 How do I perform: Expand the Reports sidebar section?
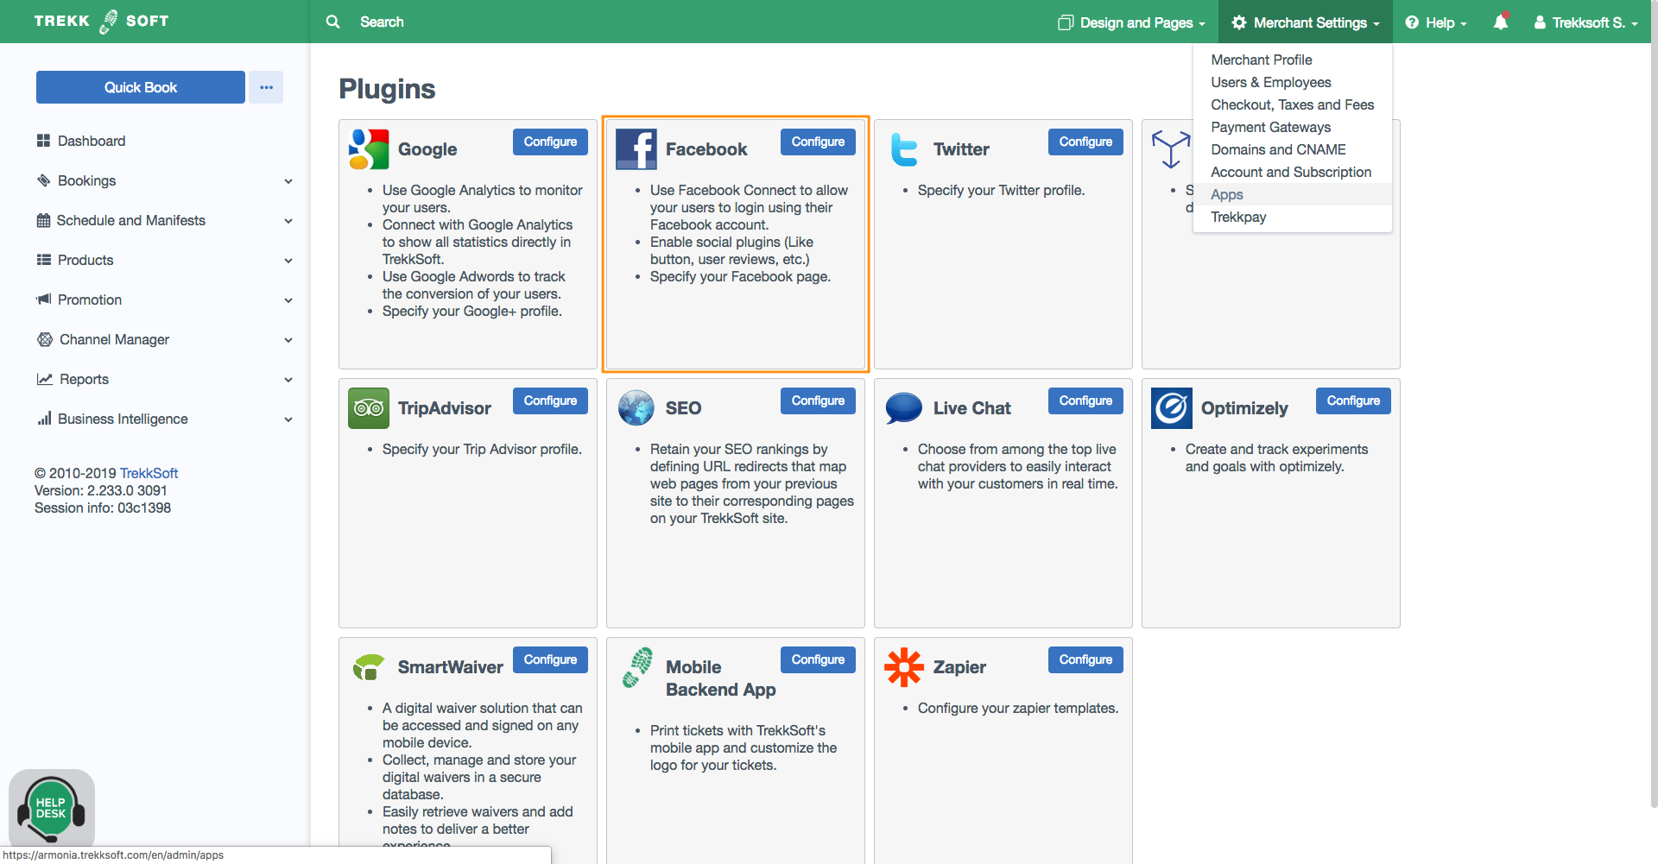click(x=288, y=380)
